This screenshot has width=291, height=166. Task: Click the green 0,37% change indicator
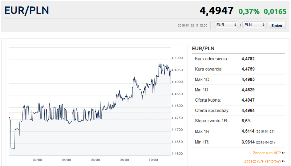pos(249,11)
